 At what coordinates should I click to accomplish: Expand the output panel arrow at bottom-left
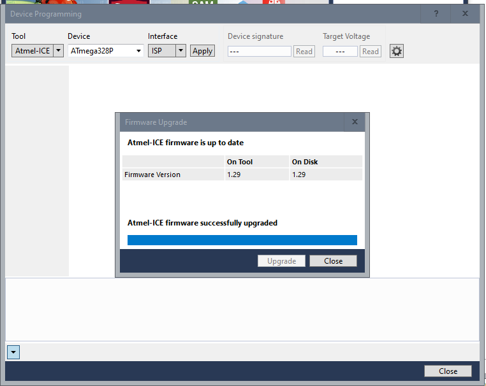(x=13, y=352)
